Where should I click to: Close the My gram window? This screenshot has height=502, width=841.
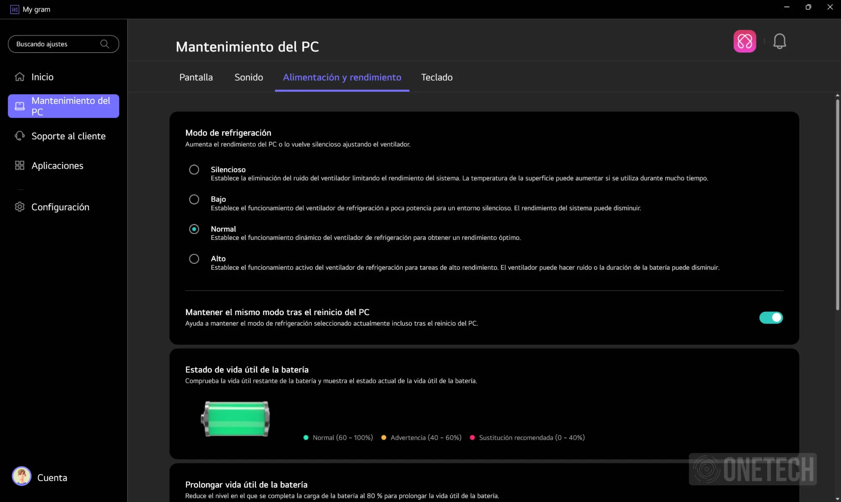830,7
